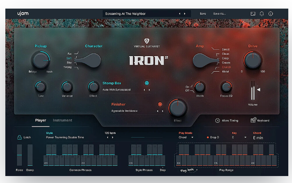Screen dimensions: 292x183
Task: Click the C3 key in Style Phrases
Action: point(131,160)
